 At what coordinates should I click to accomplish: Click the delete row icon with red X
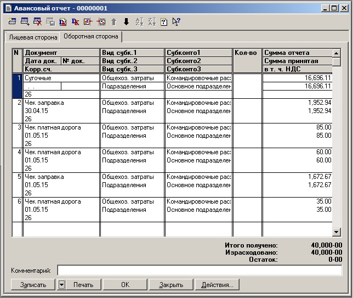37,22
